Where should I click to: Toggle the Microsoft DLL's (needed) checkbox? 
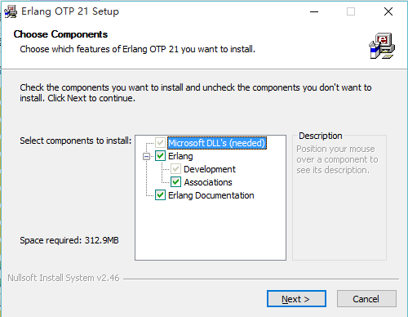(160, 143)
